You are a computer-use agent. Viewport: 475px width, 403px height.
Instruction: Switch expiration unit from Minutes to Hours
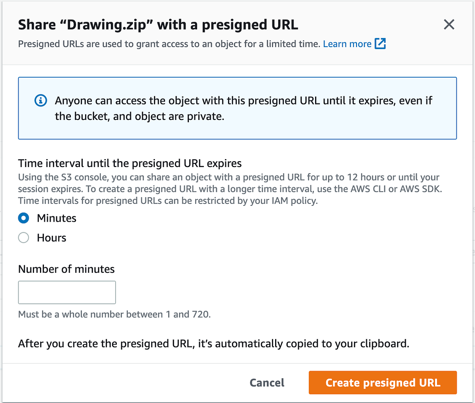(x=23, y=238)
